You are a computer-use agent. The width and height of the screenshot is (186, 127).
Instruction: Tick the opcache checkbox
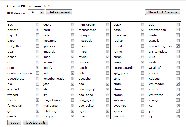click(107, 79)
